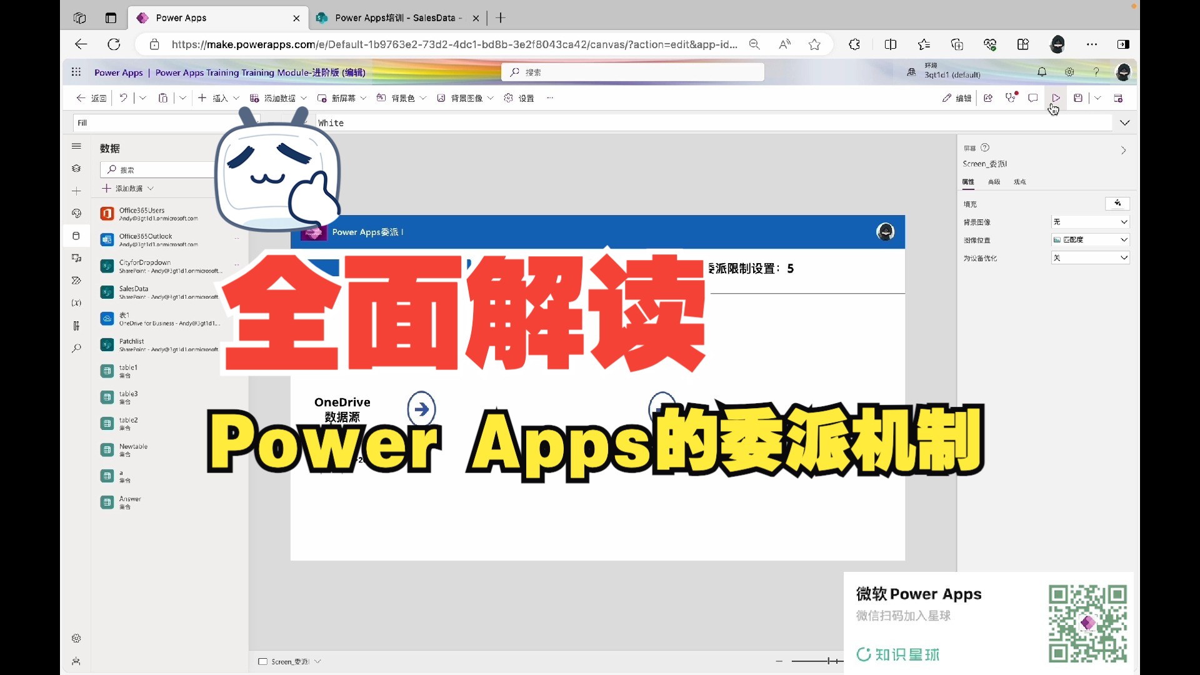Open the App checker stethoscope icon
This screenshot has height=675, width=1200.
pos(1010,98)
